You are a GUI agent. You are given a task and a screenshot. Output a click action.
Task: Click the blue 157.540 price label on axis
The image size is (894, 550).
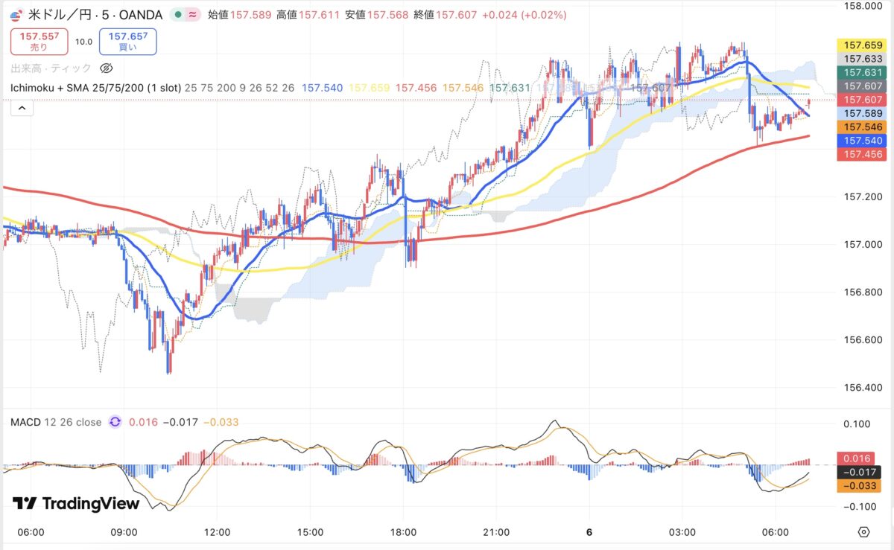coord(861,141)
